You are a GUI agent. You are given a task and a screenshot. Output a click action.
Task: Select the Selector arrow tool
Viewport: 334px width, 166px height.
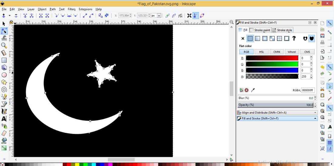point(4,24)
